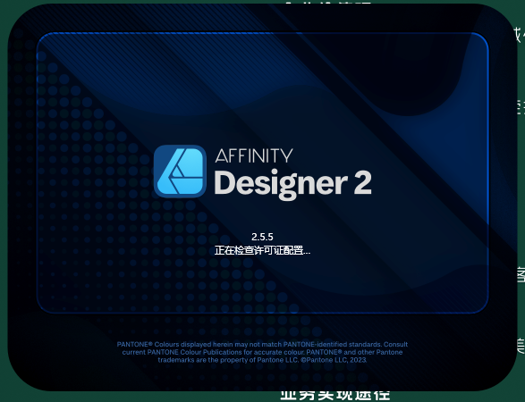Click the Affinity Designer logo icon

pos(180,172)
